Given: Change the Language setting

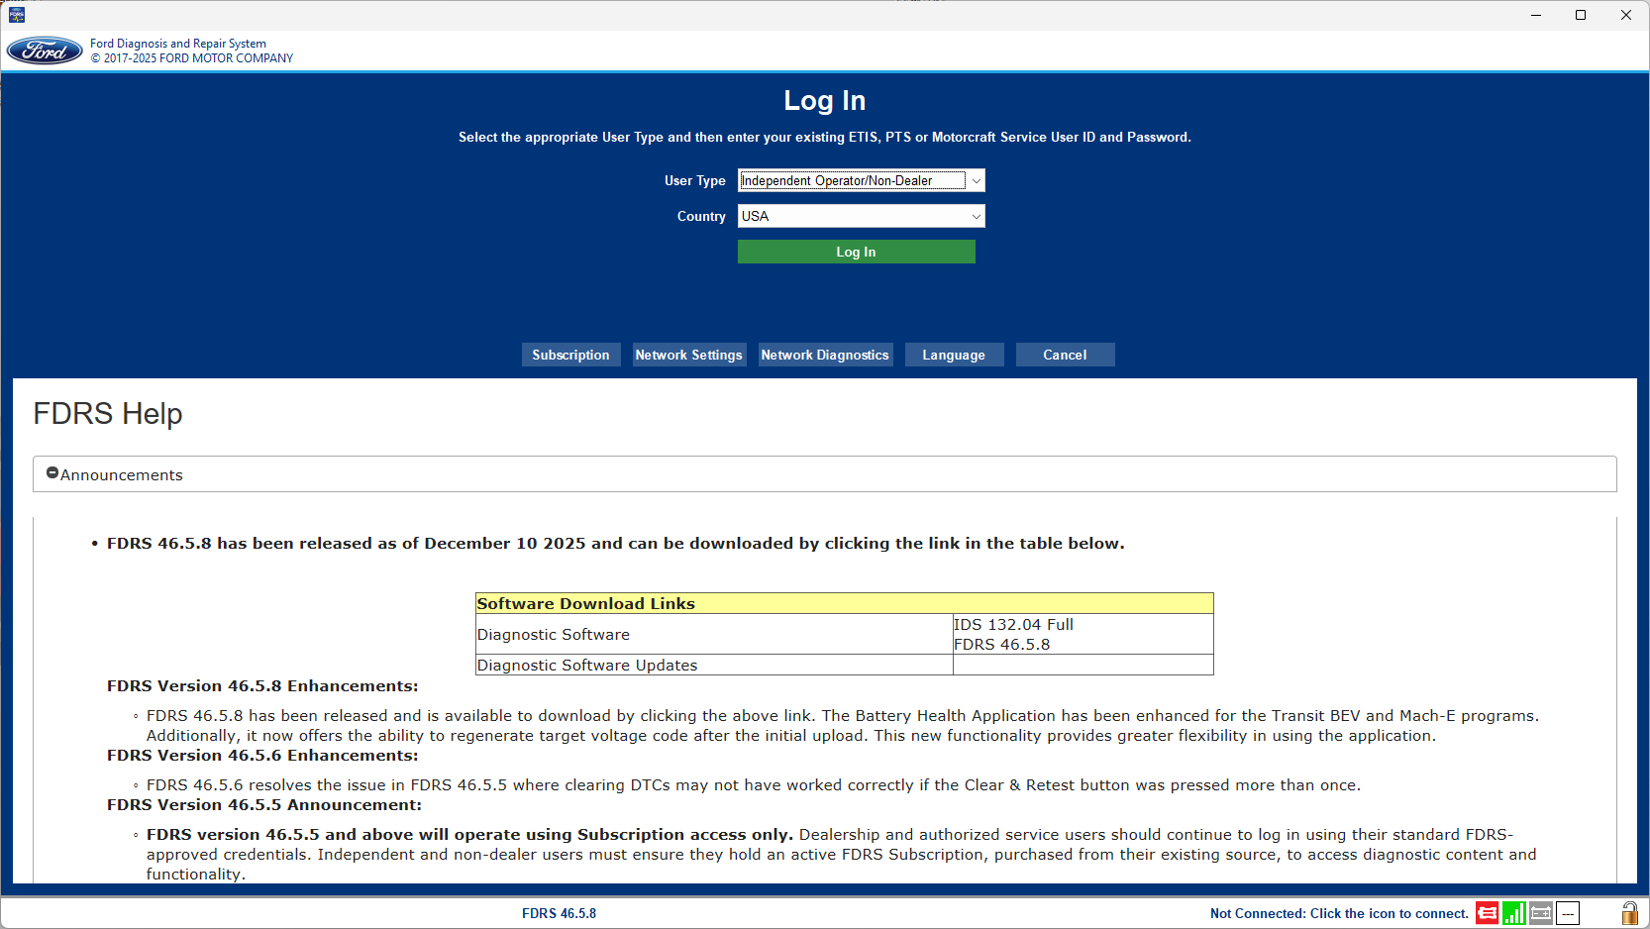Looking at the screenshot, I should (x=954, y=355).
